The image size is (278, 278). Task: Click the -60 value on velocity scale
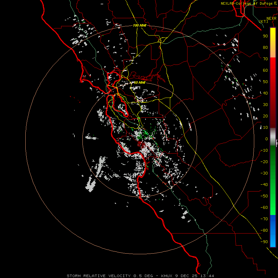(x=264, y=208)
